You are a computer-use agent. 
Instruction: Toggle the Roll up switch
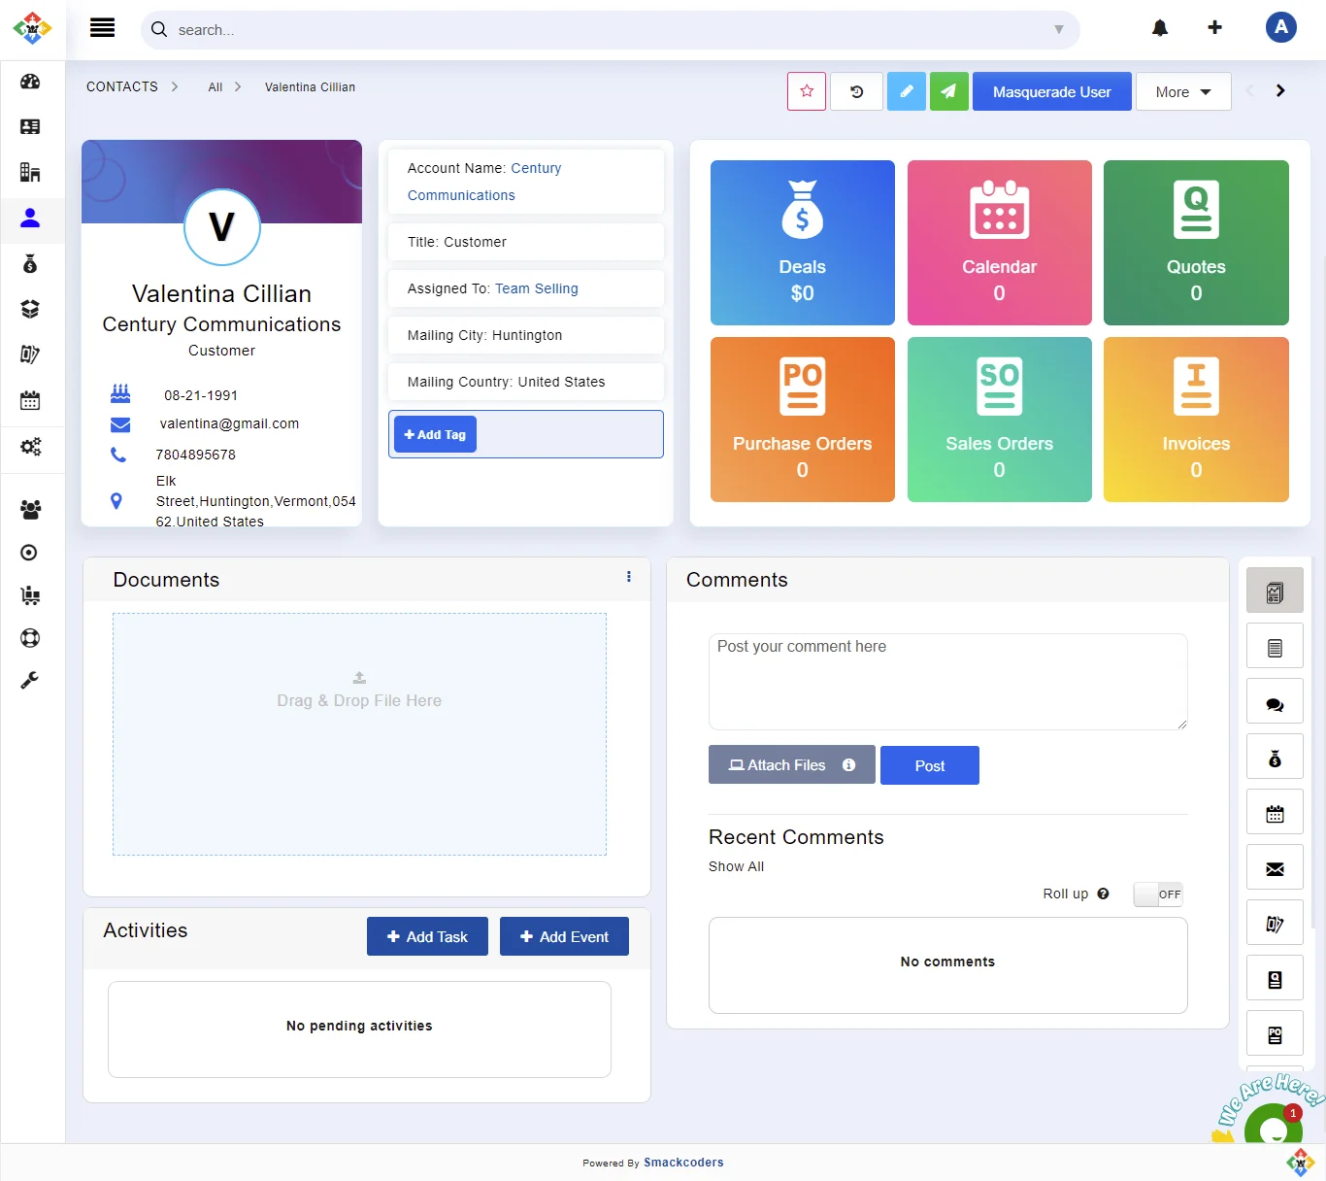(1158, 894)
